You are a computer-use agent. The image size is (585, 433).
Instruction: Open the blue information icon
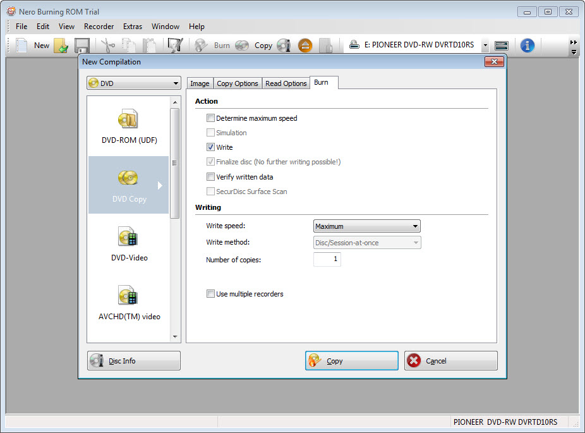point(527,46)
